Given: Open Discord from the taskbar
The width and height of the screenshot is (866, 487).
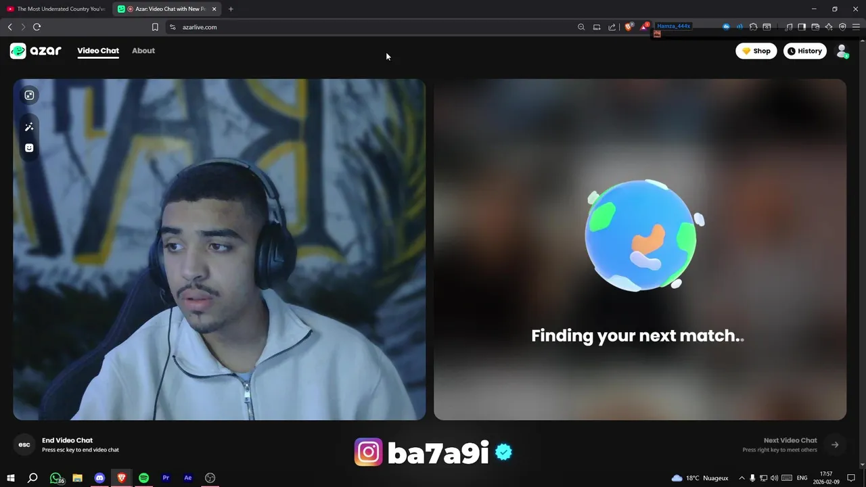Looking at the screenshot, I should (x=100, y=478).
